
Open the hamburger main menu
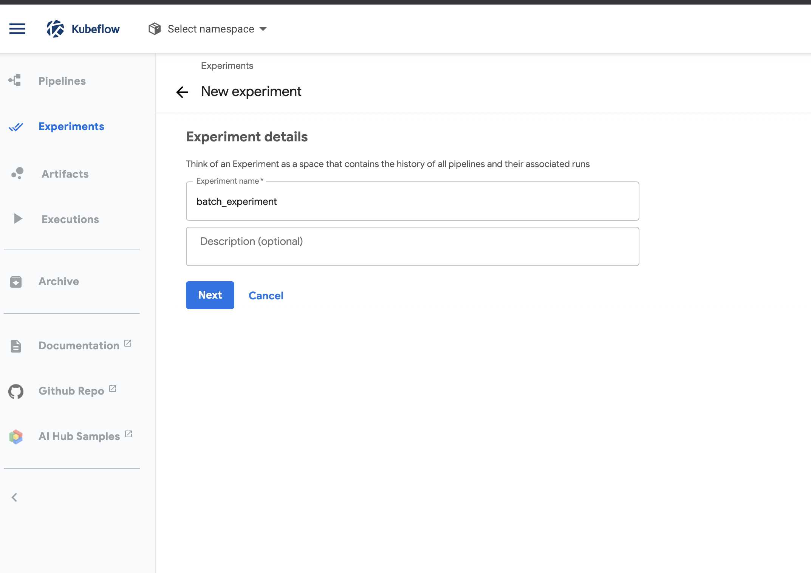pos(17,29)
